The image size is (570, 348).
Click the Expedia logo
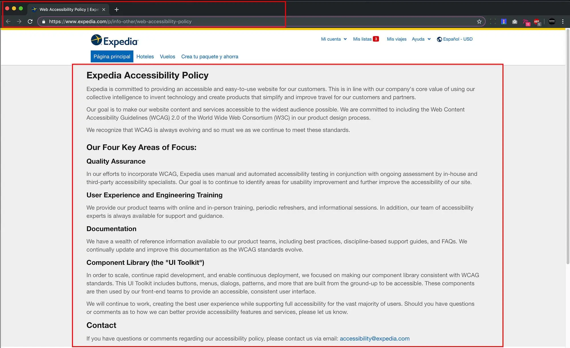coord(115,41)
